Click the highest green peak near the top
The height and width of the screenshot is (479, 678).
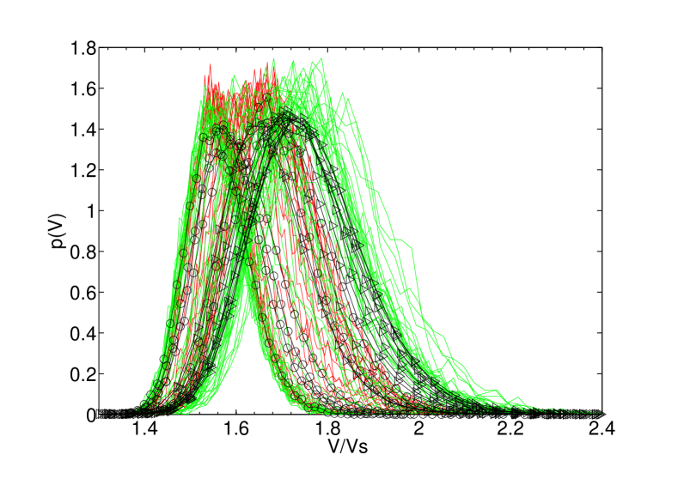tap(321, 59)
